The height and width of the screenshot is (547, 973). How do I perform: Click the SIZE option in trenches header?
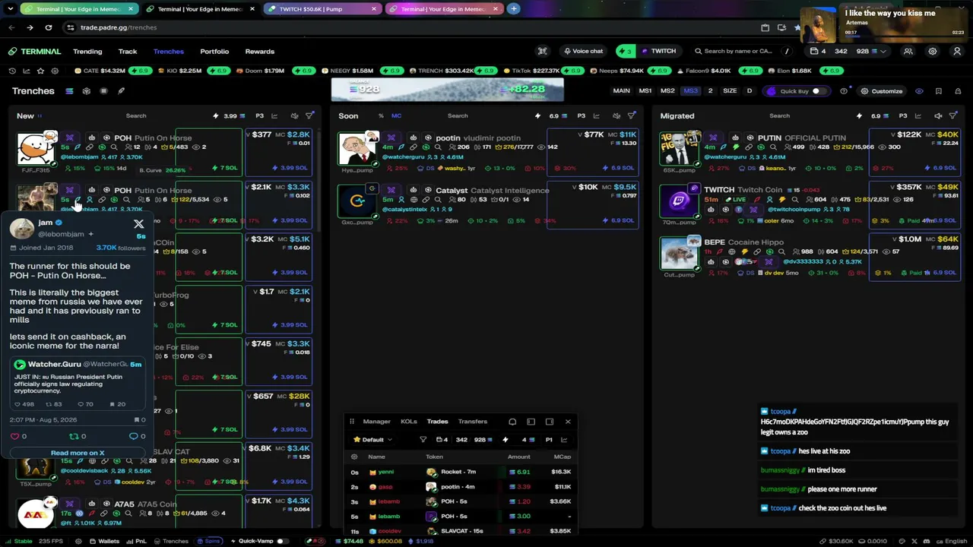point(730,91)
